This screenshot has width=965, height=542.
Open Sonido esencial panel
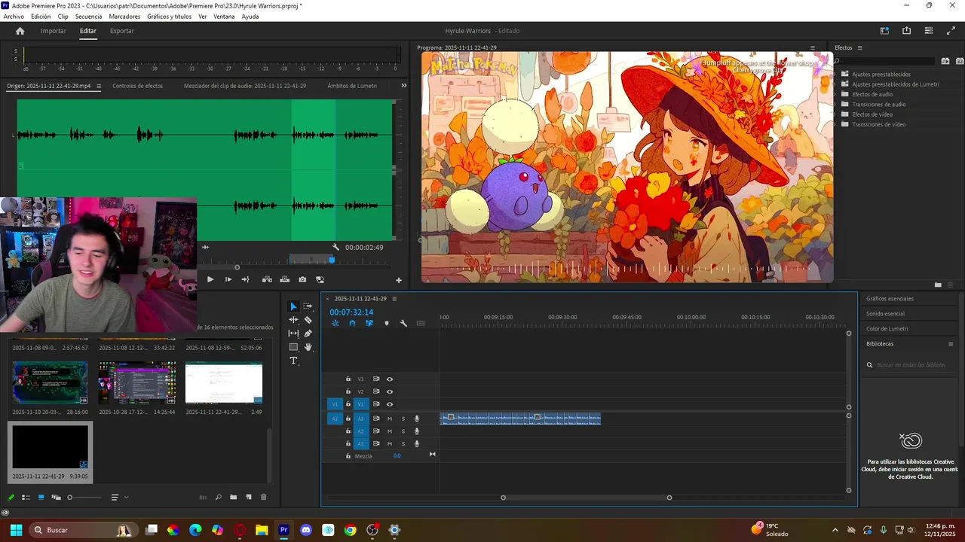coord(885,314)
